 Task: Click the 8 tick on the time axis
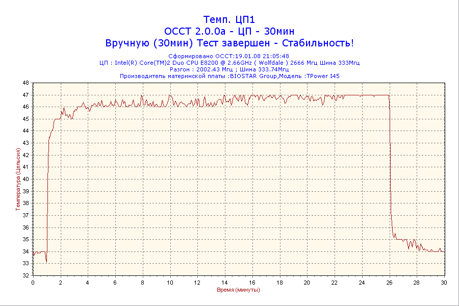(x=143, y=282)
